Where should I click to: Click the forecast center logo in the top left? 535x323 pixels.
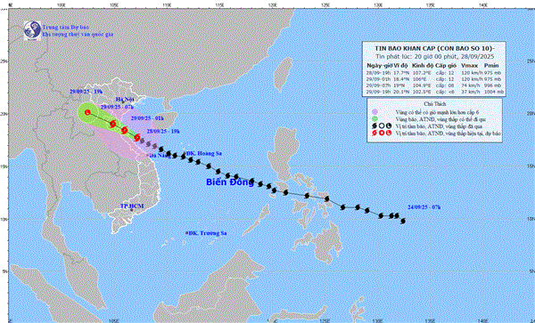pos(32,30)
